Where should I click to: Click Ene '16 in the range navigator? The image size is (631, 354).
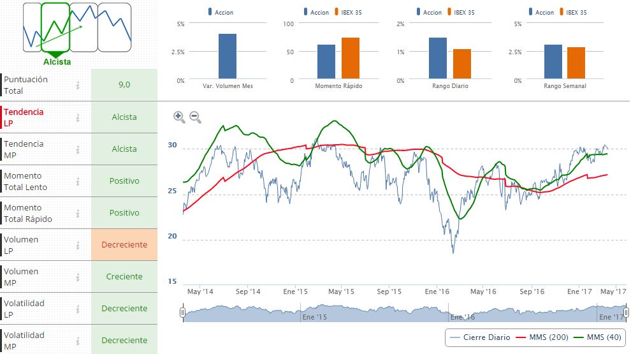point(463,317)
